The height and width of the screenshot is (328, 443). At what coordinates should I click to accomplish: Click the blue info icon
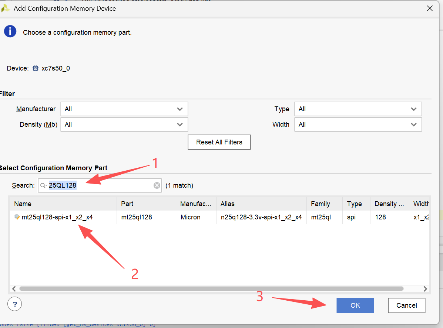pos(10,31)
